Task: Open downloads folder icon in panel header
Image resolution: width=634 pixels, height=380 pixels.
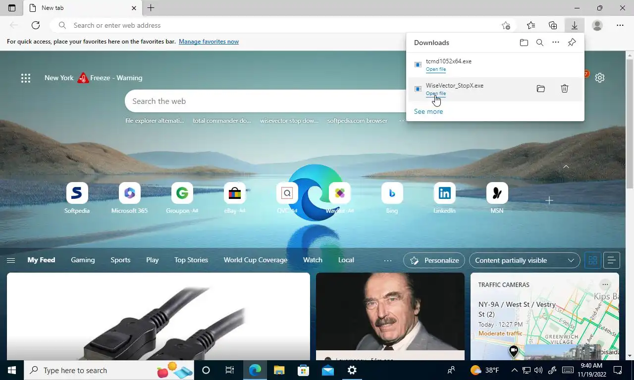Action: click(x=524, y=43)
